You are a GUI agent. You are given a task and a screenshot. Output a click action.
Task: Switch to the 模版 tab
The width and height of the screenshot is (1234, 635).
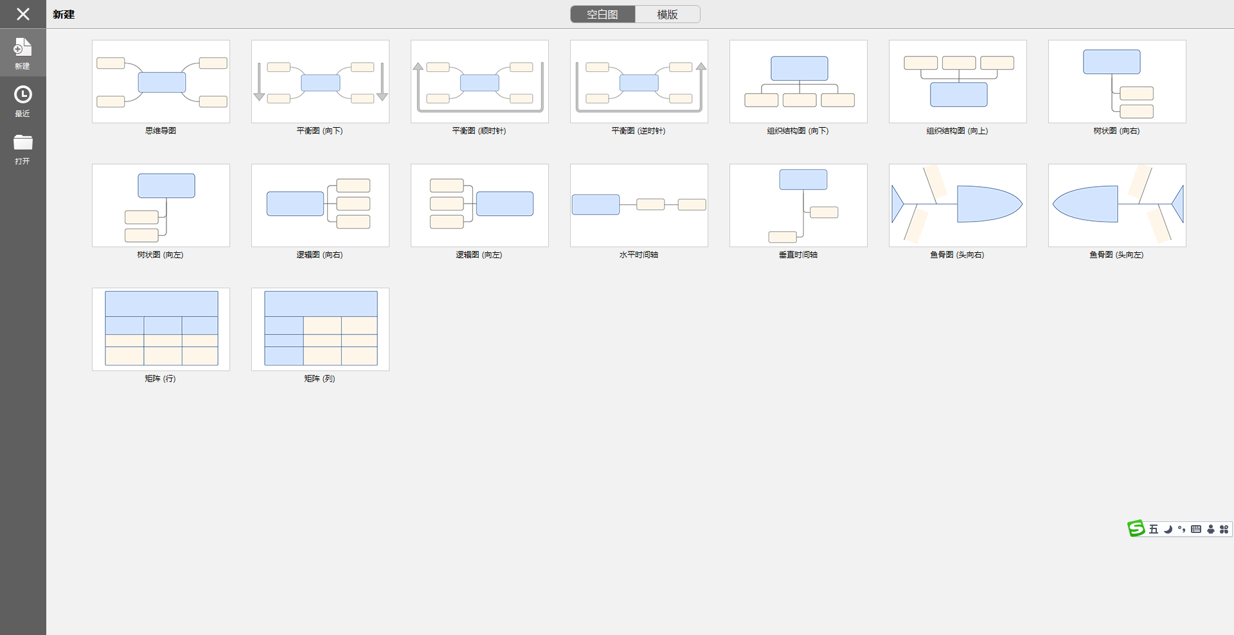667,14
